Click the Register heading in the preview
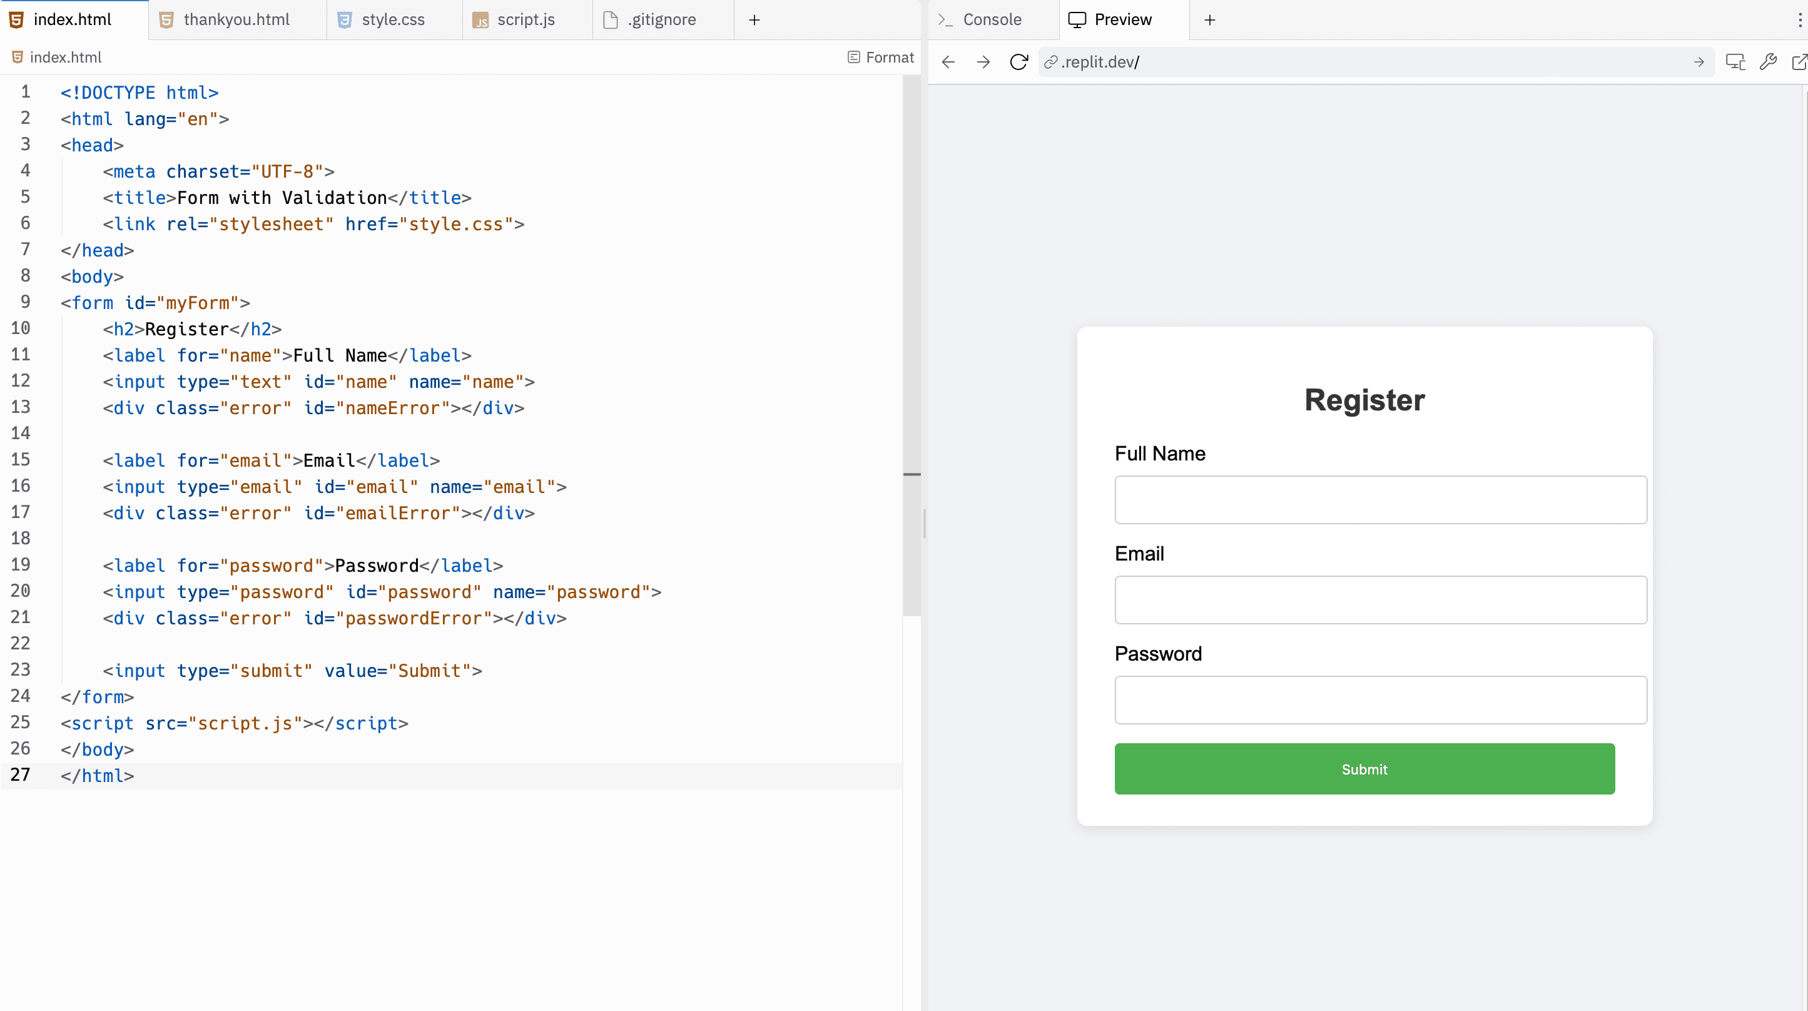The width and height of the screenshot is (1808, 1011). (1364, 400)
